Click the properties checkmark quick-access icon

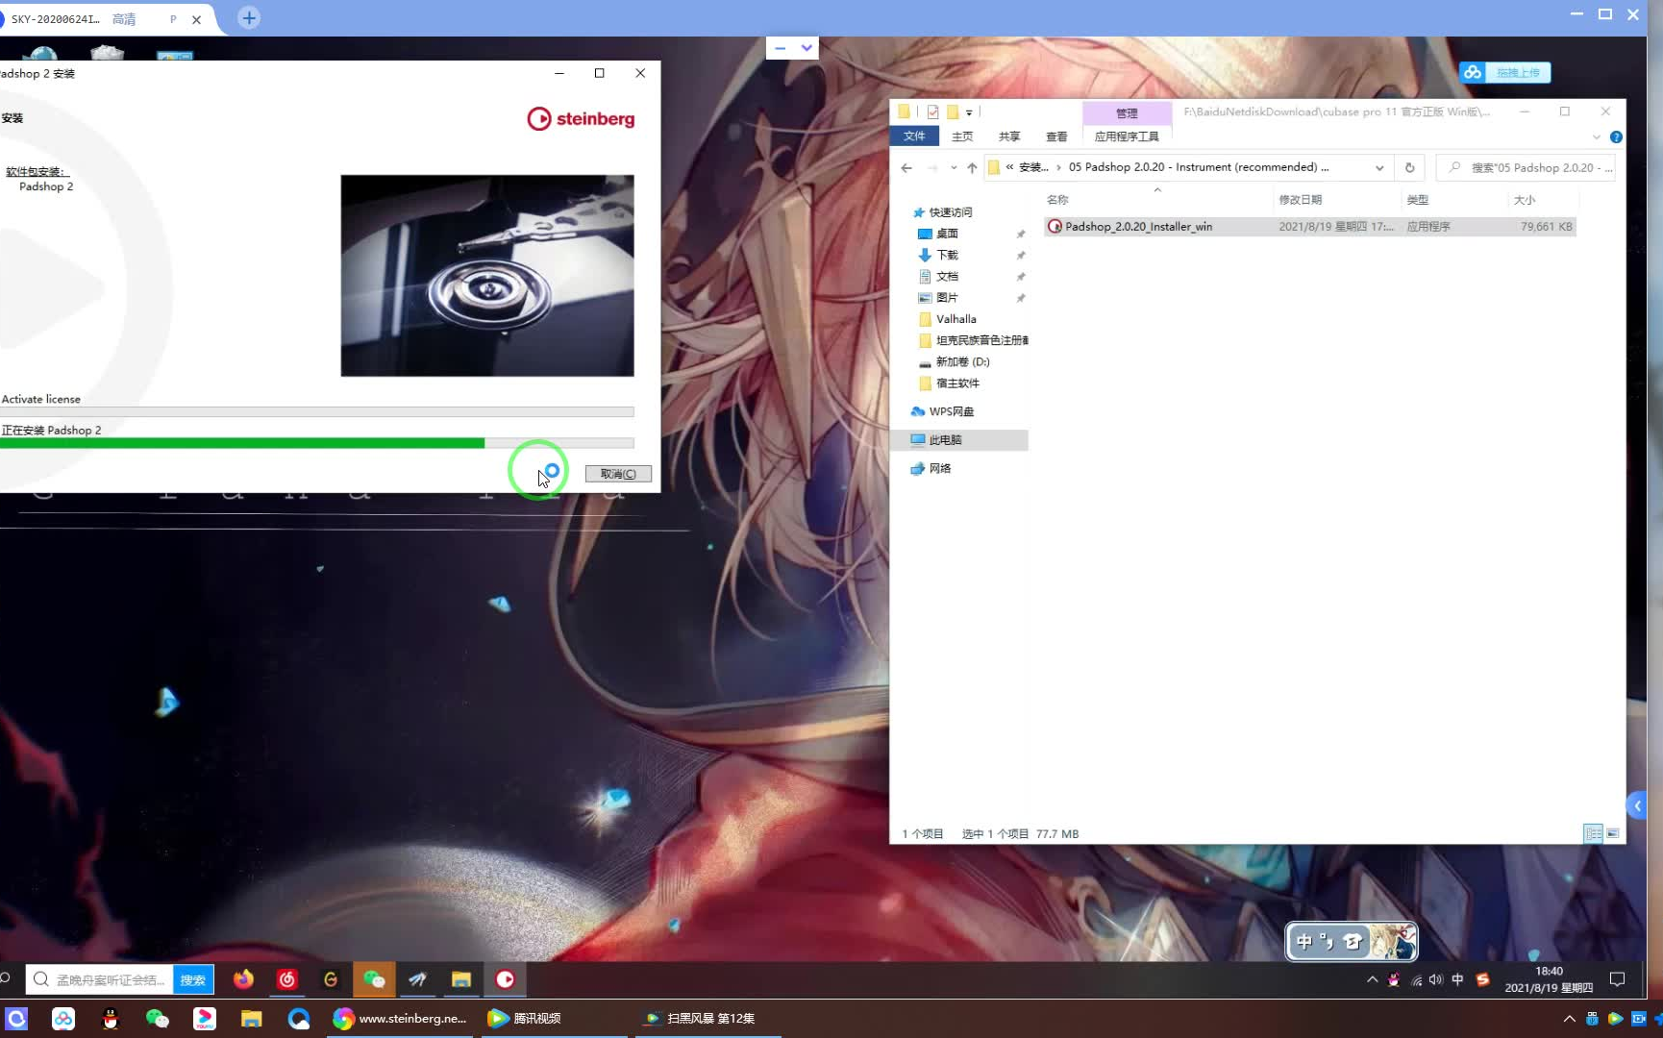pyautogui.click(x=932, y=112)
